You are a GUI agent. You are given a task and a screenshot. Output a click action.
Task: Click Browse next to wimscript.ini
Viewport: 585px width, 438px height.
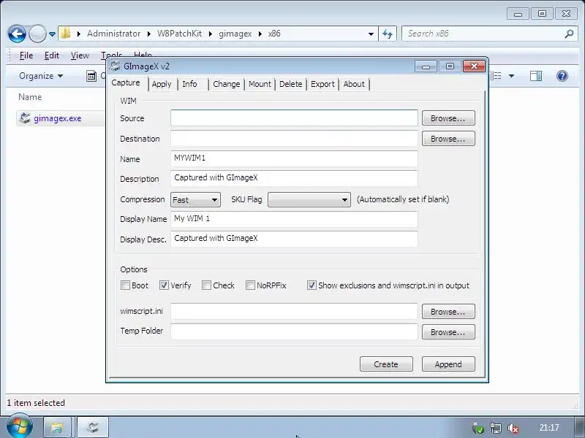[448, 312]
